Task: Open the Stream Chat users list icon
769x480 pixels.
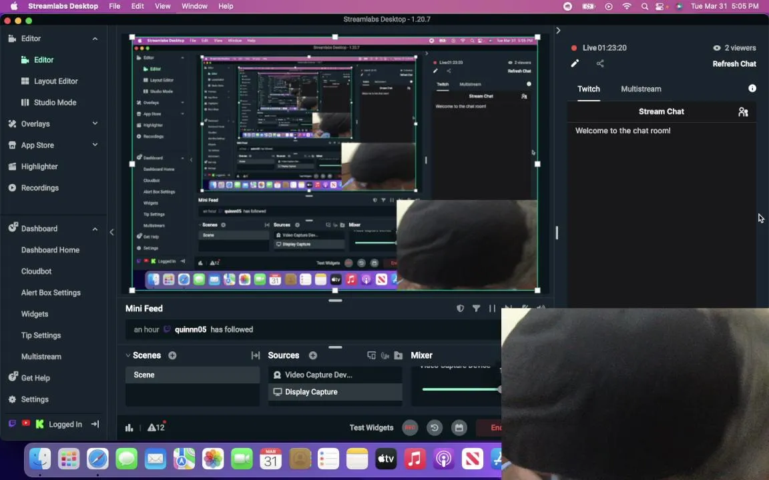Action: click(743, 112)
